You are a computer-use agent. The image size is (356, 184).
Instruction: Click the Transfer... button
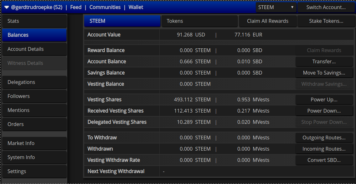pyautogui.click(x=324, y=61)
